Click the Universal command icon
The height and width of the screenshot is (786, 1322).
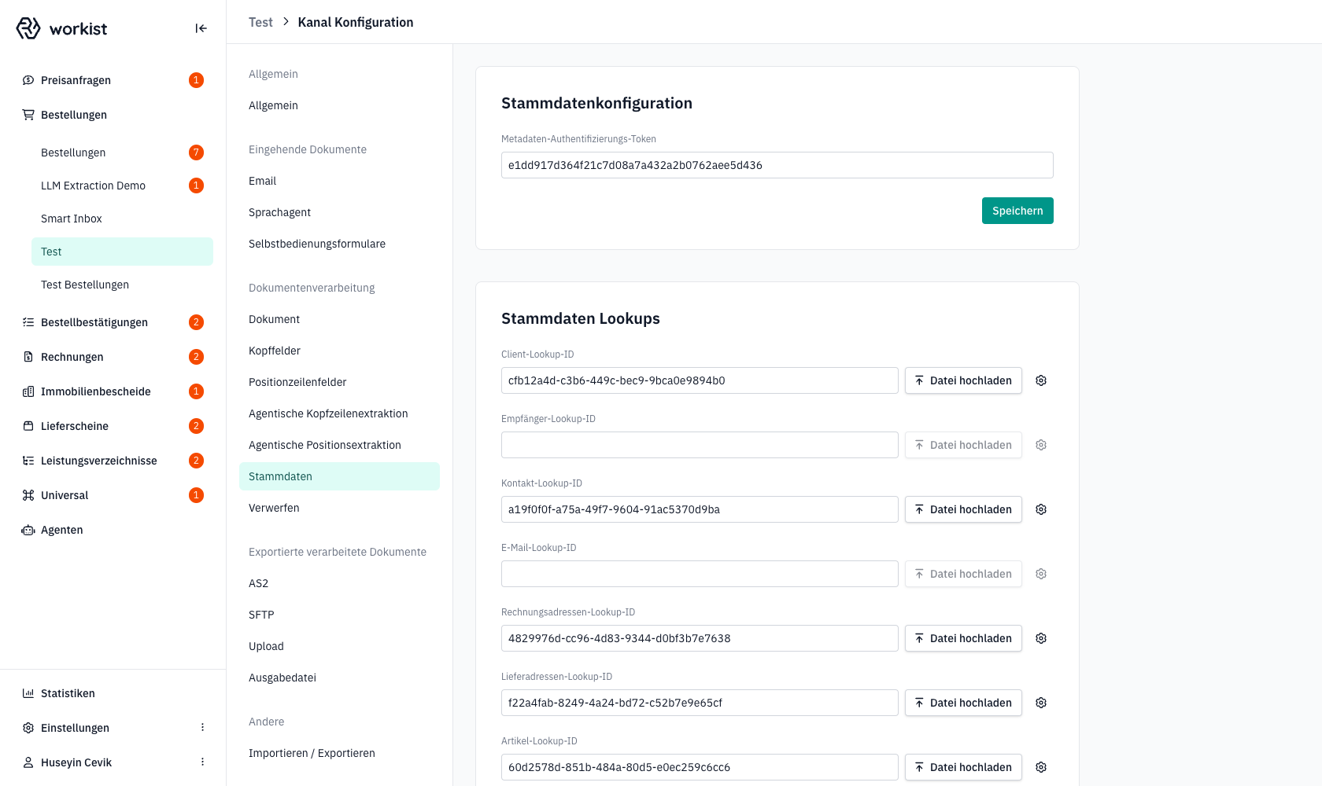pyautogui.click(x=28, y=495)
